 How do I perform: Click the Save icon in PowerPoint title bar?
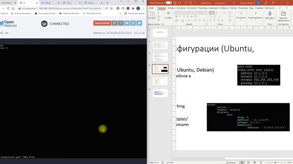pos(175,3)
